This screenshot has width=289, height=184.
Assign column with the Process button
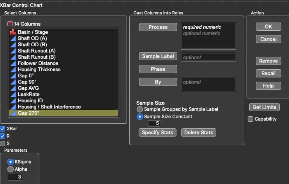(x=158, y=27)
